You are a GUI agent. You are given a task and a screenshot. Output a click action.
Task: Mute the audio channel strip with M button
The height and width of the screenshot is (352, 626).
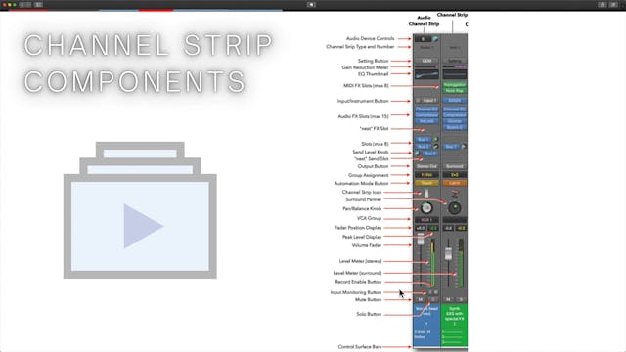point(421,299)
